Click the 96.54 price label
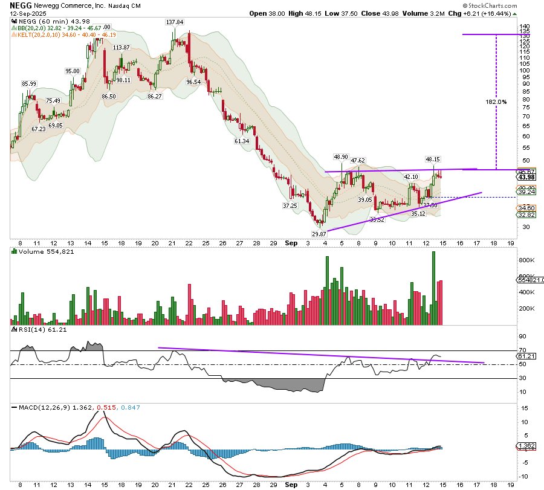This screenshot has height=490, width=544. pyautogui.click(x=193, y=82)
